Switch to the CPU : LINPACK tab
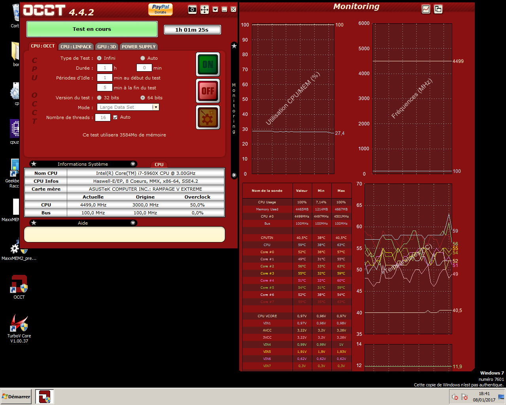Viewport: 506px width, 405px height. [x=76, y=47]
